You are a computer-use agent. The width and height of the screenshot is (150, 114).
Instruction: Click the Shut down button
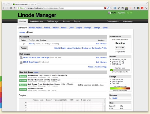coord(120,48)
